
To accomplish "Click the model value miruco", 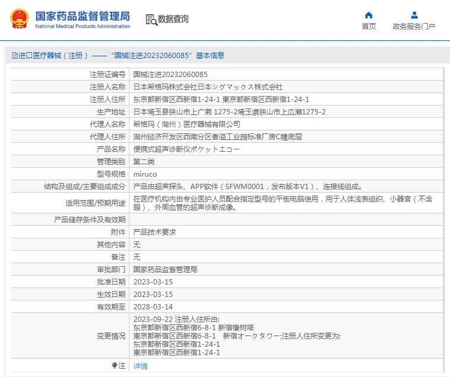I will [x=145, y=174].
